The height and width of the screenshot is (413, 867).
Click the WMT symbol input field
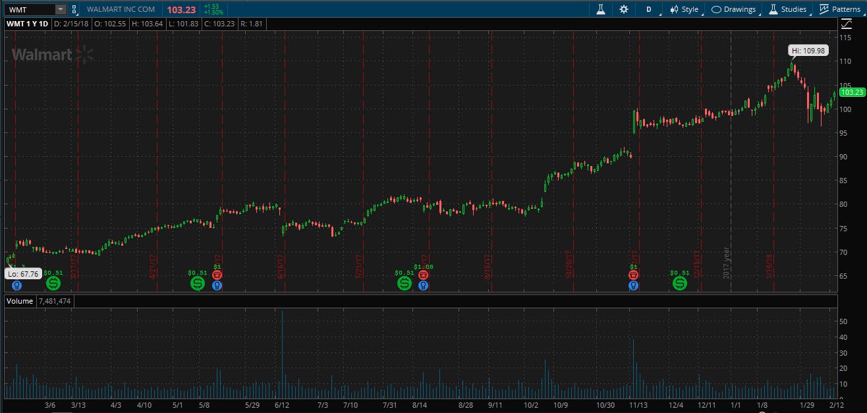(29, 9)
